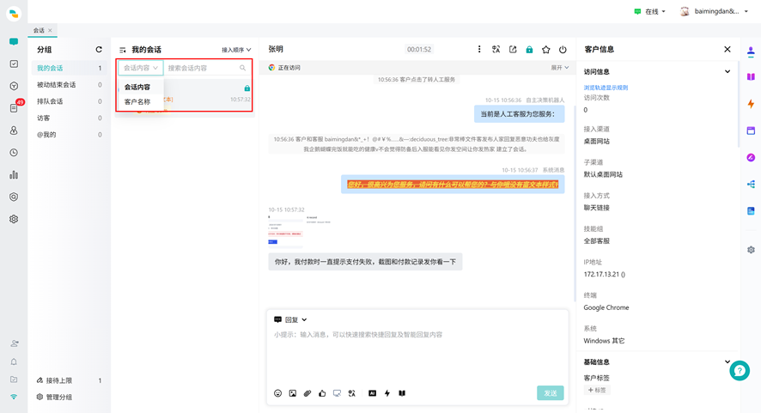Close the 会话 tab
The image size is (761, 413).
pyautogui.click(x=50, y=30)
